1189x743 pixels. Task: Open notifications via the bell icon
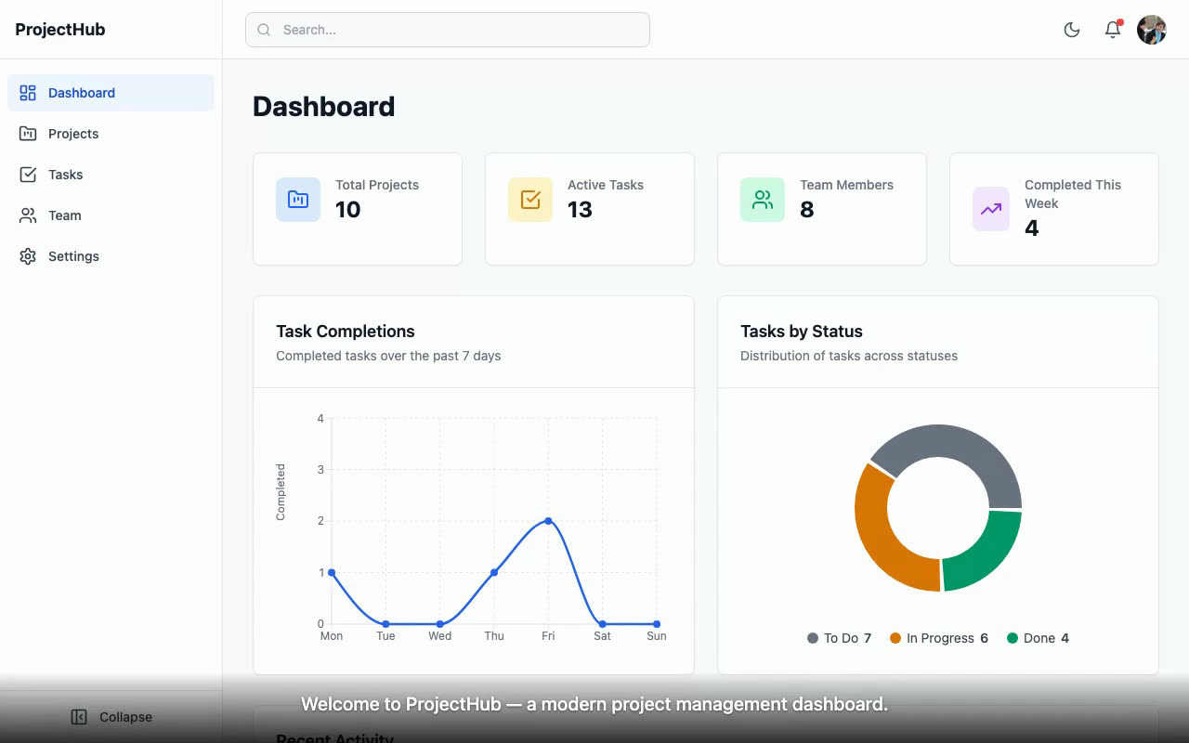coord(1113,30)
